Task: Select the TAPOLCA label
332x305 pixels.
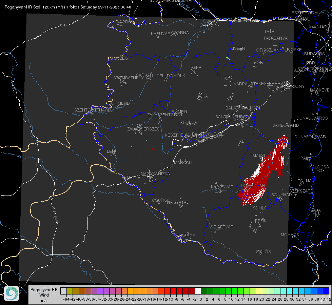Action: pos(187,122)
